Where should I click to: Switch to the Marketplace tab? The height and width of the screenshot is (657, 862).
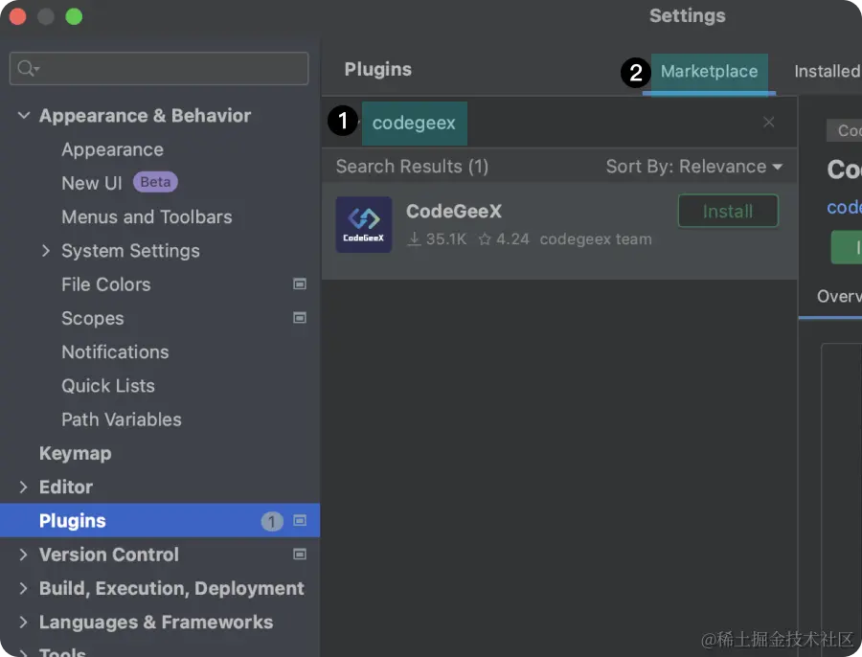pos(709,72)
